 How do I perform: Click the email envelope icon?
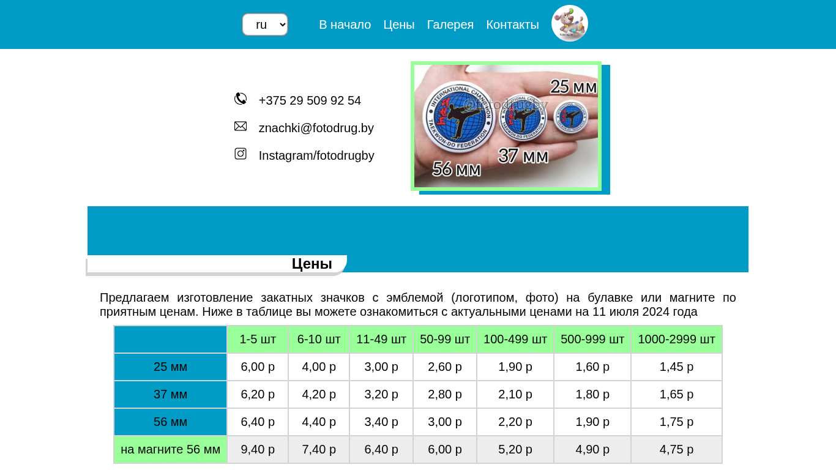click(x=241, y=126)
